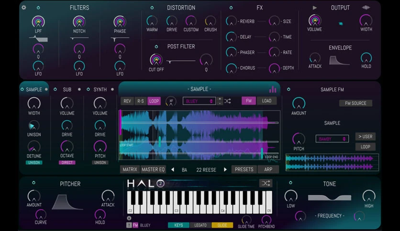The image size is (400, 231).
Task: Click the Post Filter Cut Off knob
Action: pyautogui.click(x=156, y=60)
